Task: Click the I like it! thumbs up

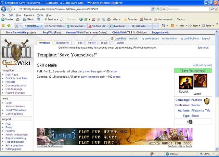Action: coord(29,19)
